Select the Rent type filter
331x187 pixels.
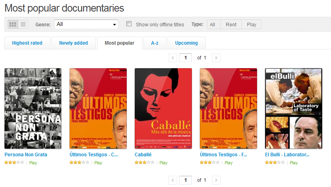tap(231, 24)
